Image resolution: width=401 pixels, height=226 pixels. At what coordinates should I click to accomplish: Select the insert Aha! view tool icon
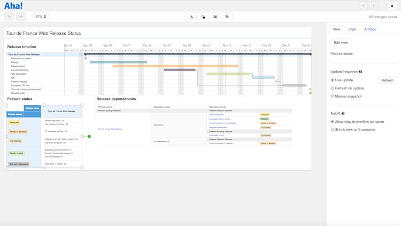point(227,17)
